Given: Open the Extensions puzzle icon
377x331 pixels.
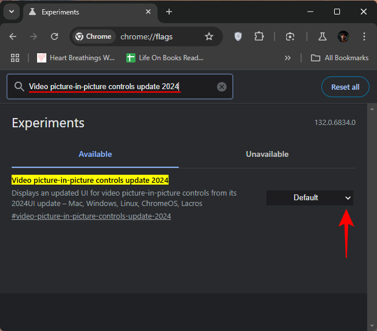Looking at the screenshot, I should (x=259, y=36).
